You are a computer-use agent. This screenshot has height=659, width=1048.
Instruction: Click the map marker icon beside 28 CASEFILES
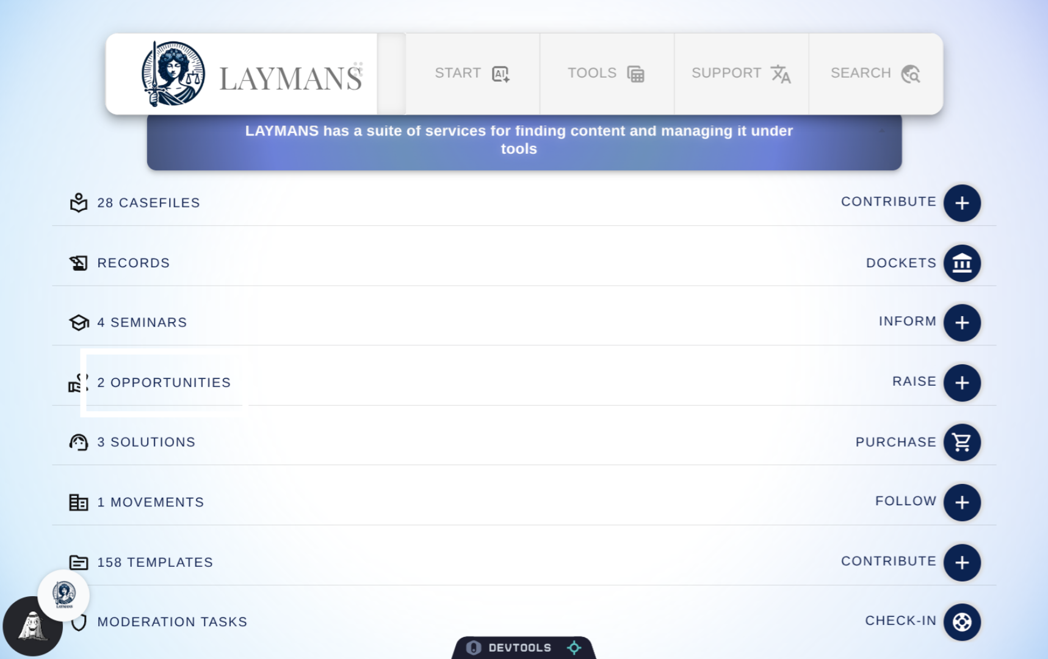point(79,203)
